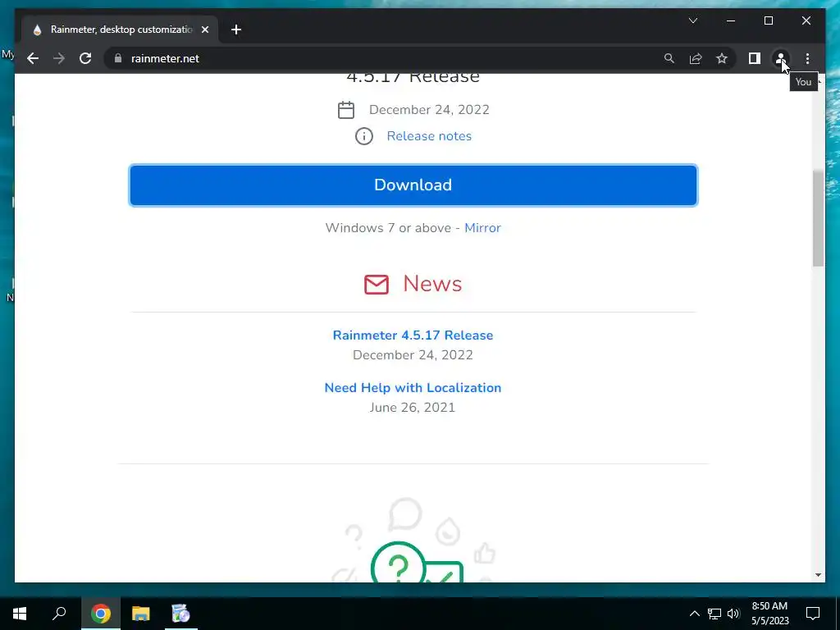Screen dimensions: 840x630
Task: Maximize the Chrome window
Action: coord(768,21)
